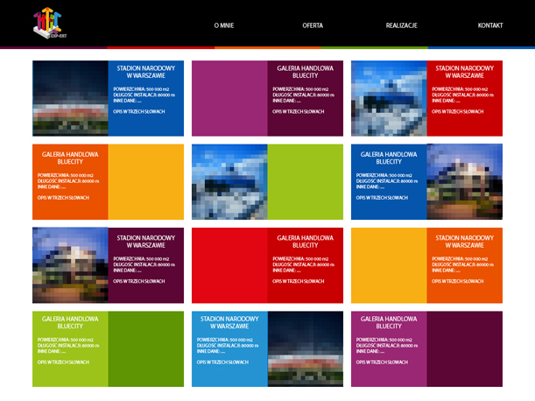Image resolution: width=535 pixels, height=401 pixels.
Task: Click Galeria Handlowa title on lime green card
Action: tap(70, 322)
